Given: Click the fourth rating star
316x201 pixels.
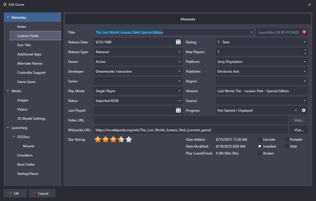Looking at the screenshot, I should (x=121, y=139).
